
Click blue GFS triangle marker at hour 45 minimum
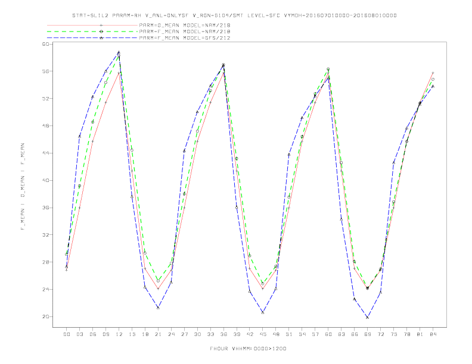[x=263, y=312]
